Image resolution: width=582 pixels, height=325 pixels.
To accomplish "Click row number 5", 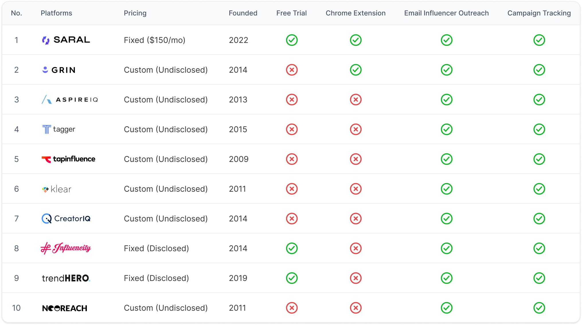I will [17, 159].
